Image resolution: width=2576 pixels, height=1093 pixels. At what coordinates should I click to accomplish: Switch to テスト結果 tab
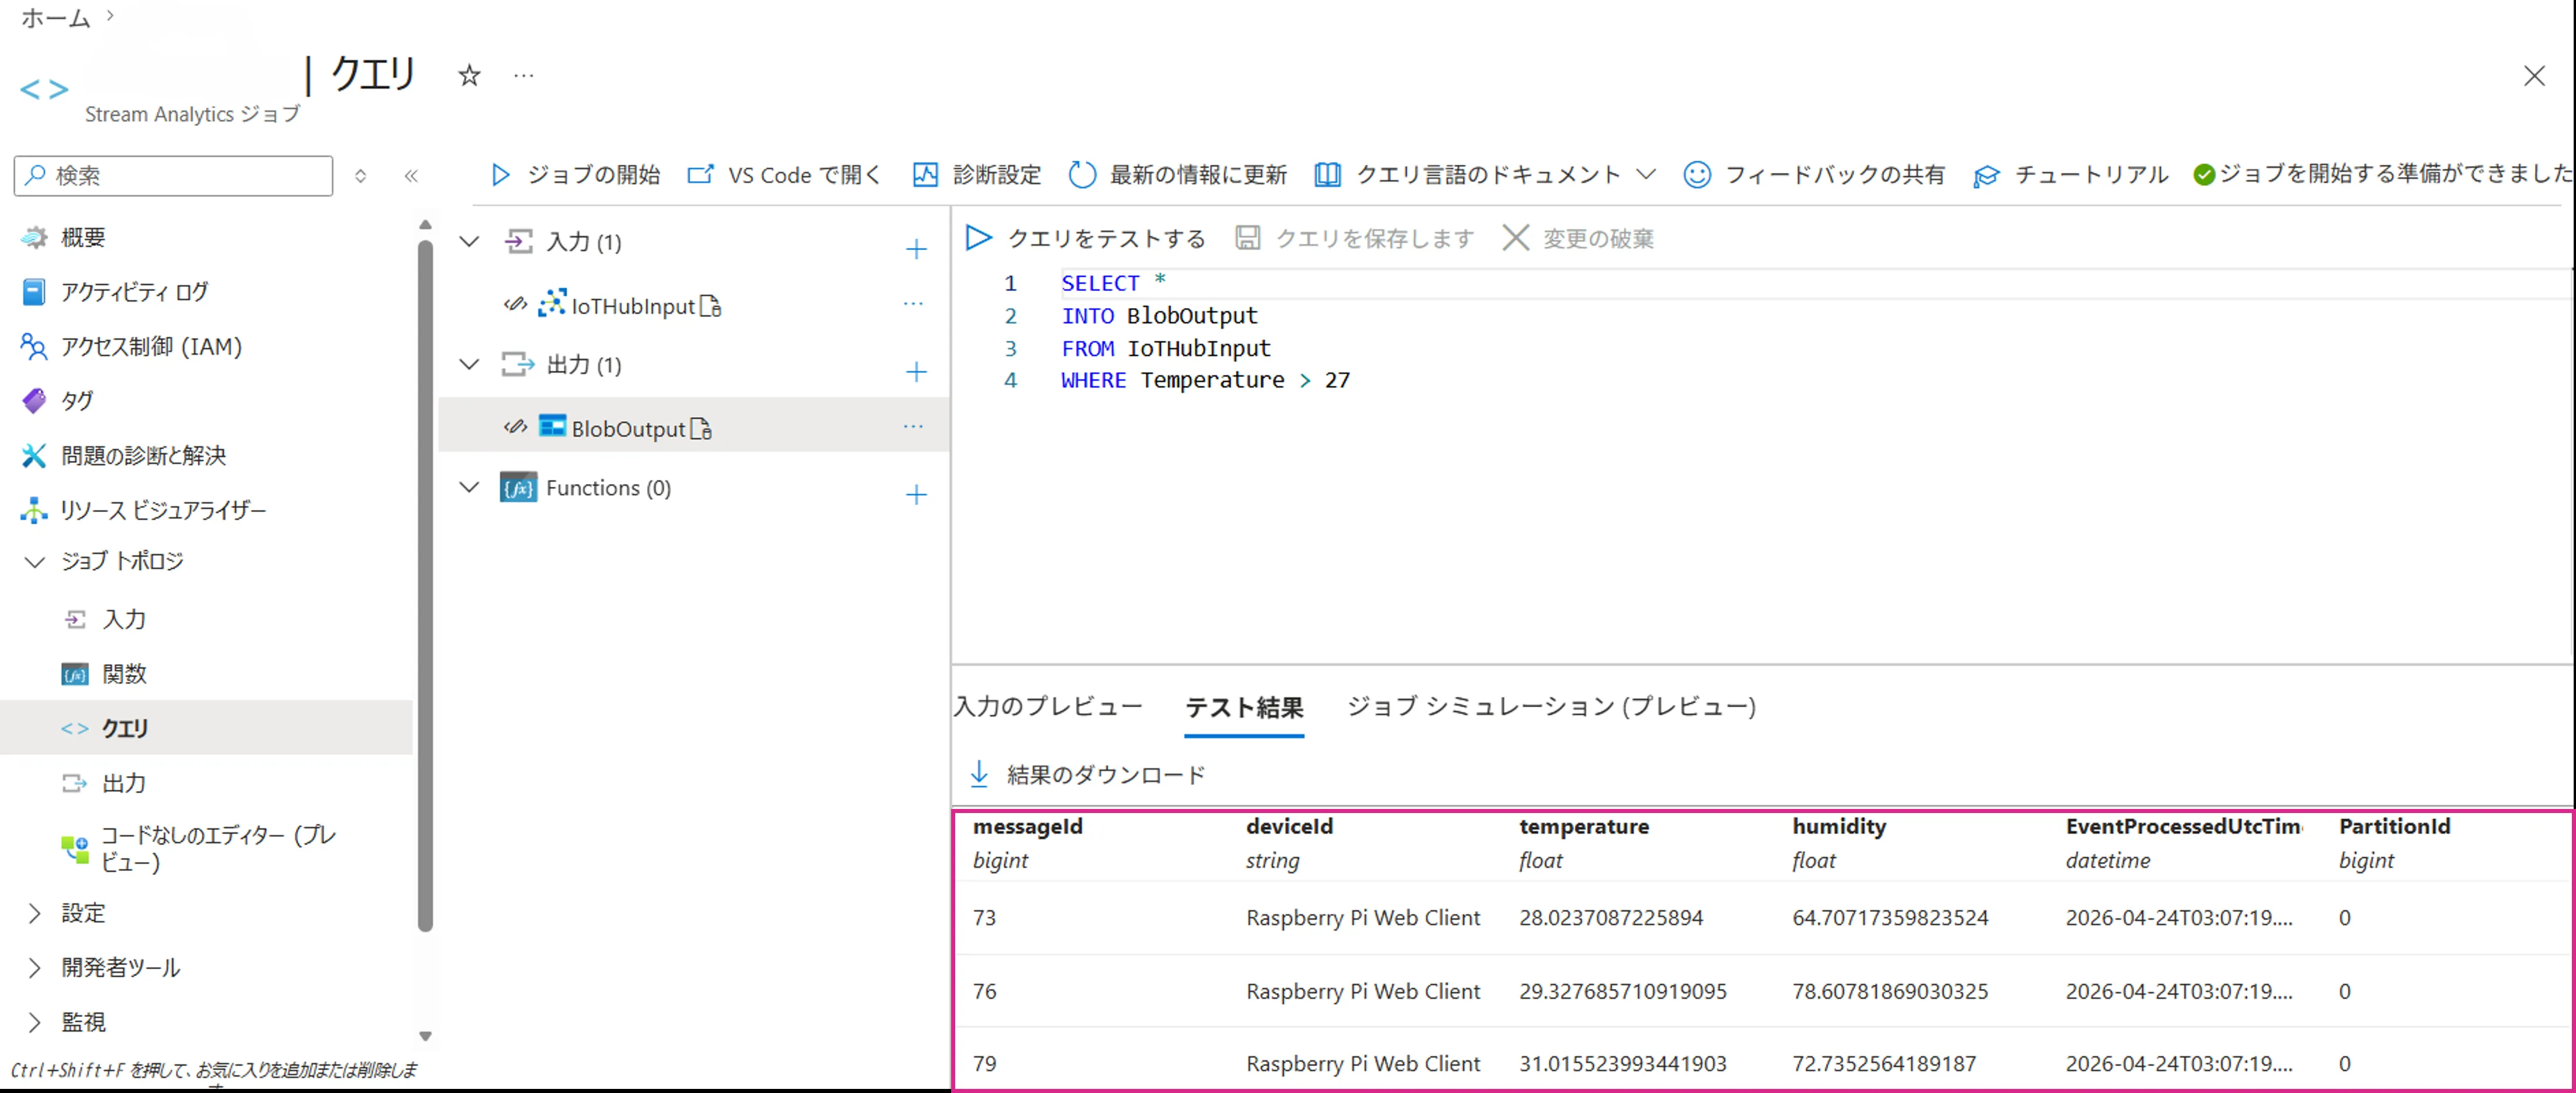pos(1244,707)
